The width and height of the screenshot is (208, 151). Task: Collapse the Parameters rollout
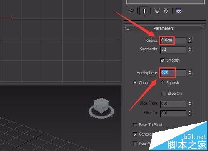(128, 29)
